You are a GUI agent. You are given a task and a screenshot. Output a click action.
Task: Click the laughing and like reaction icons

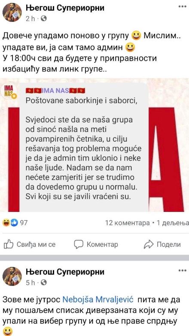coord(10,223)
